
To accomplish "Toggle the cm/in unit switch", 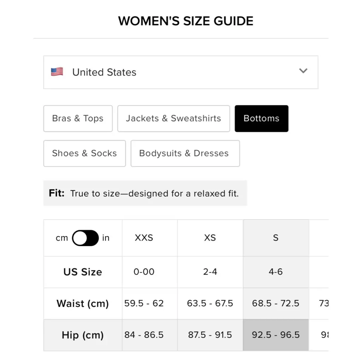I will pos(85,238).
